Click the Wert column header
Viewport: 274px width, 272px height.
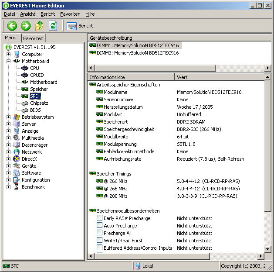tap(220, 77)
